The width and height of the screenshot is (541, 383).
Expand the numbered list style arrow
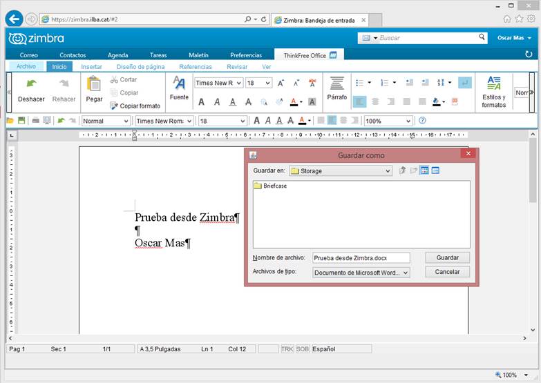395,83
